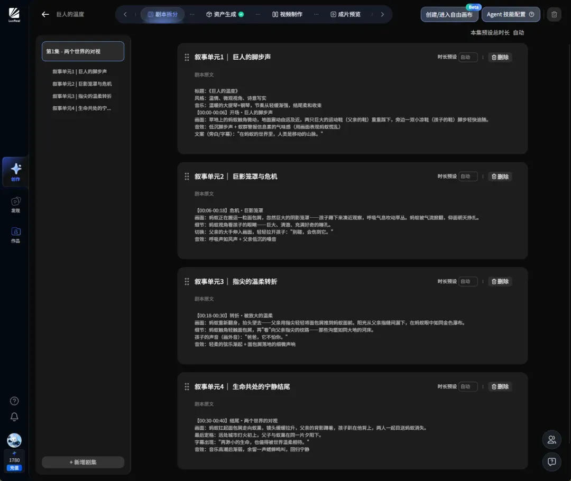Open 时长预设 自动 field for 叙事单元3
Screen dimensions: 571x481
468,281
